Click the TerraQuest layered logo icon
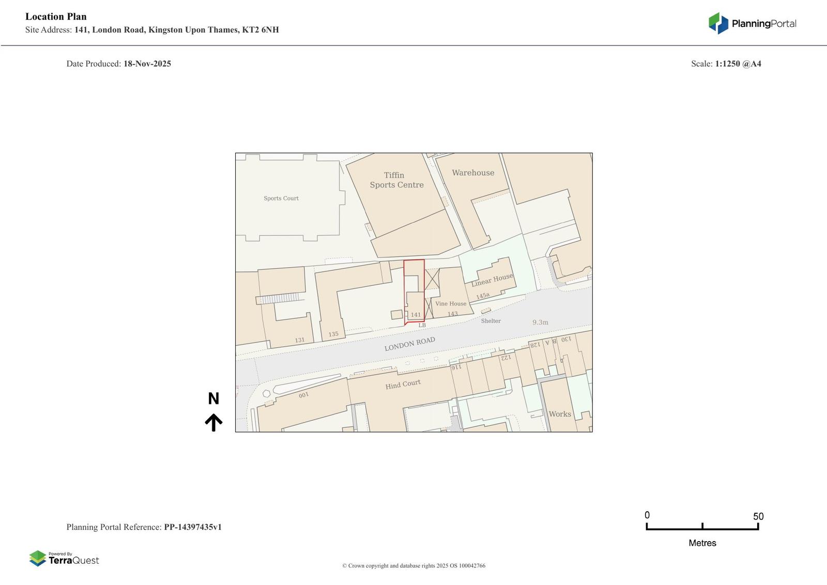827x585 pixels. [38, 558]
